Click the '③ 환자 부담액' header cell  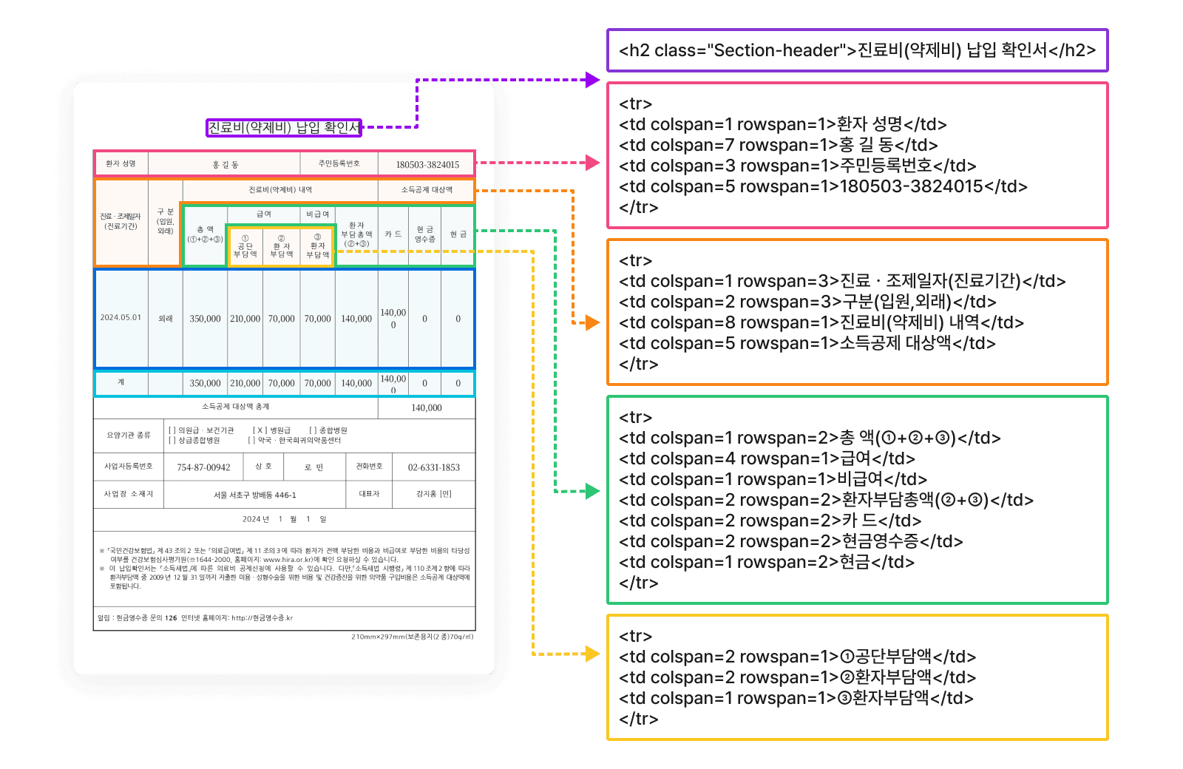(317, 246)
